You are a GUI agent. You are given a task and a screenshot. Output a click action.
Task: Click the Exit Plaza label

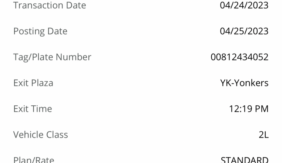(x=33, y=83)
